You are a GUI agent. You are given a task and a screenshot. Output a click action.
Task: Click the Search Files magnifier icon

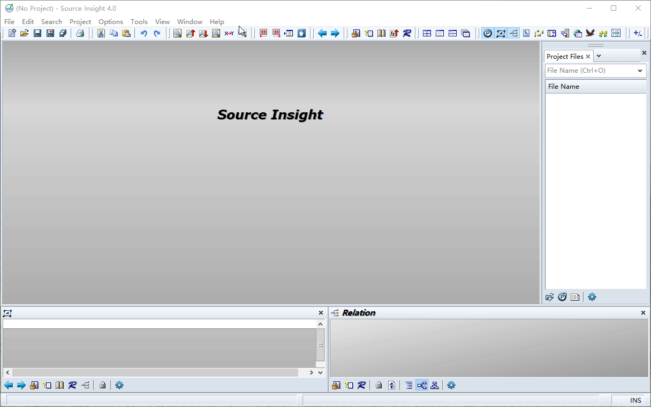216,33
